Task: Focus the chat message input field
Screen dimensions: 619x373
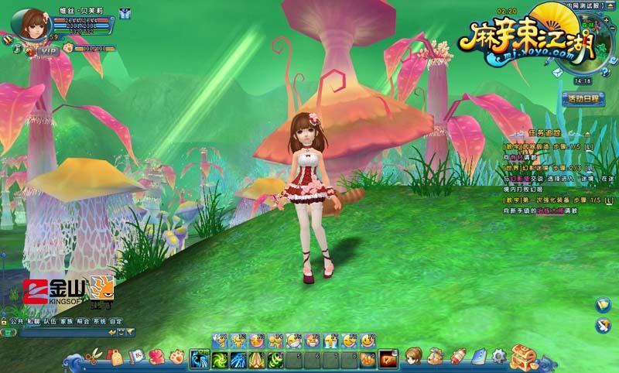Action: pos(63,333)
